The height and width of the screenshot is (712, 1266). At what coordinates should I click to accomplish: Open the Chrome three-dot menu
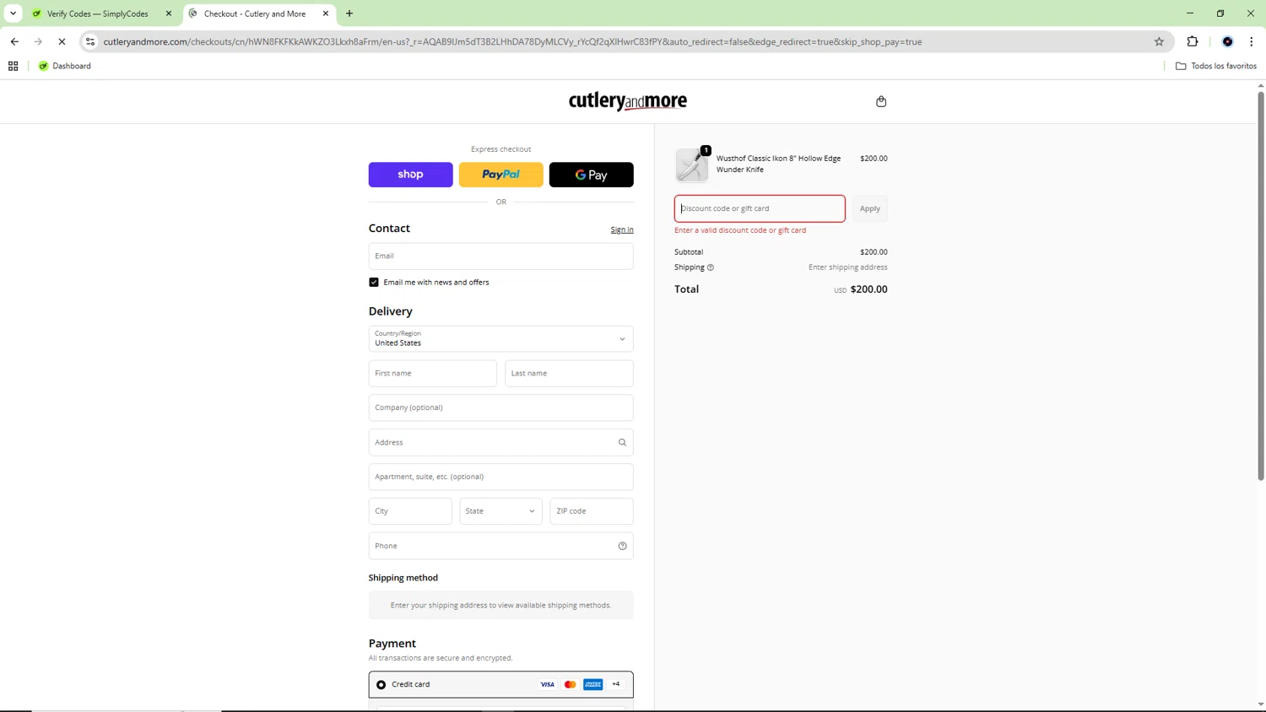[1251, 41]
